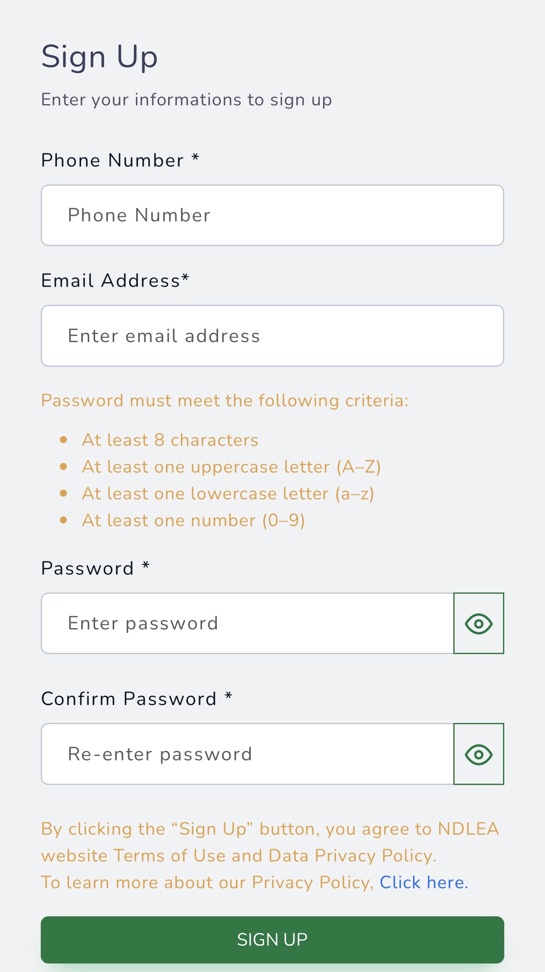Submit the form with the green SIGN UP button
Image resolution: width=545 pixels, height=972 pixels.
point(272,940)
